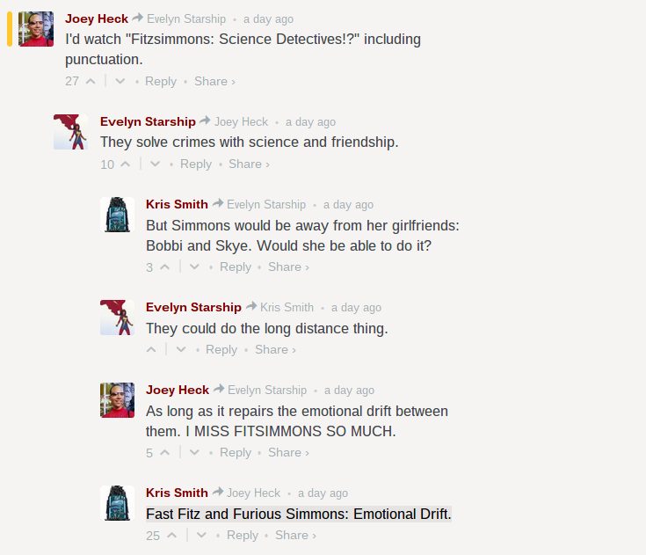646x555 pixels.
Task: Open Share dropdown under 'Emotional Drift' comment
Action: 295,535
